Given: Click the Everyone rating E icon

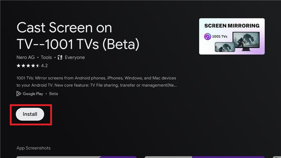Looking at the screenshot, I should [60, 57].
